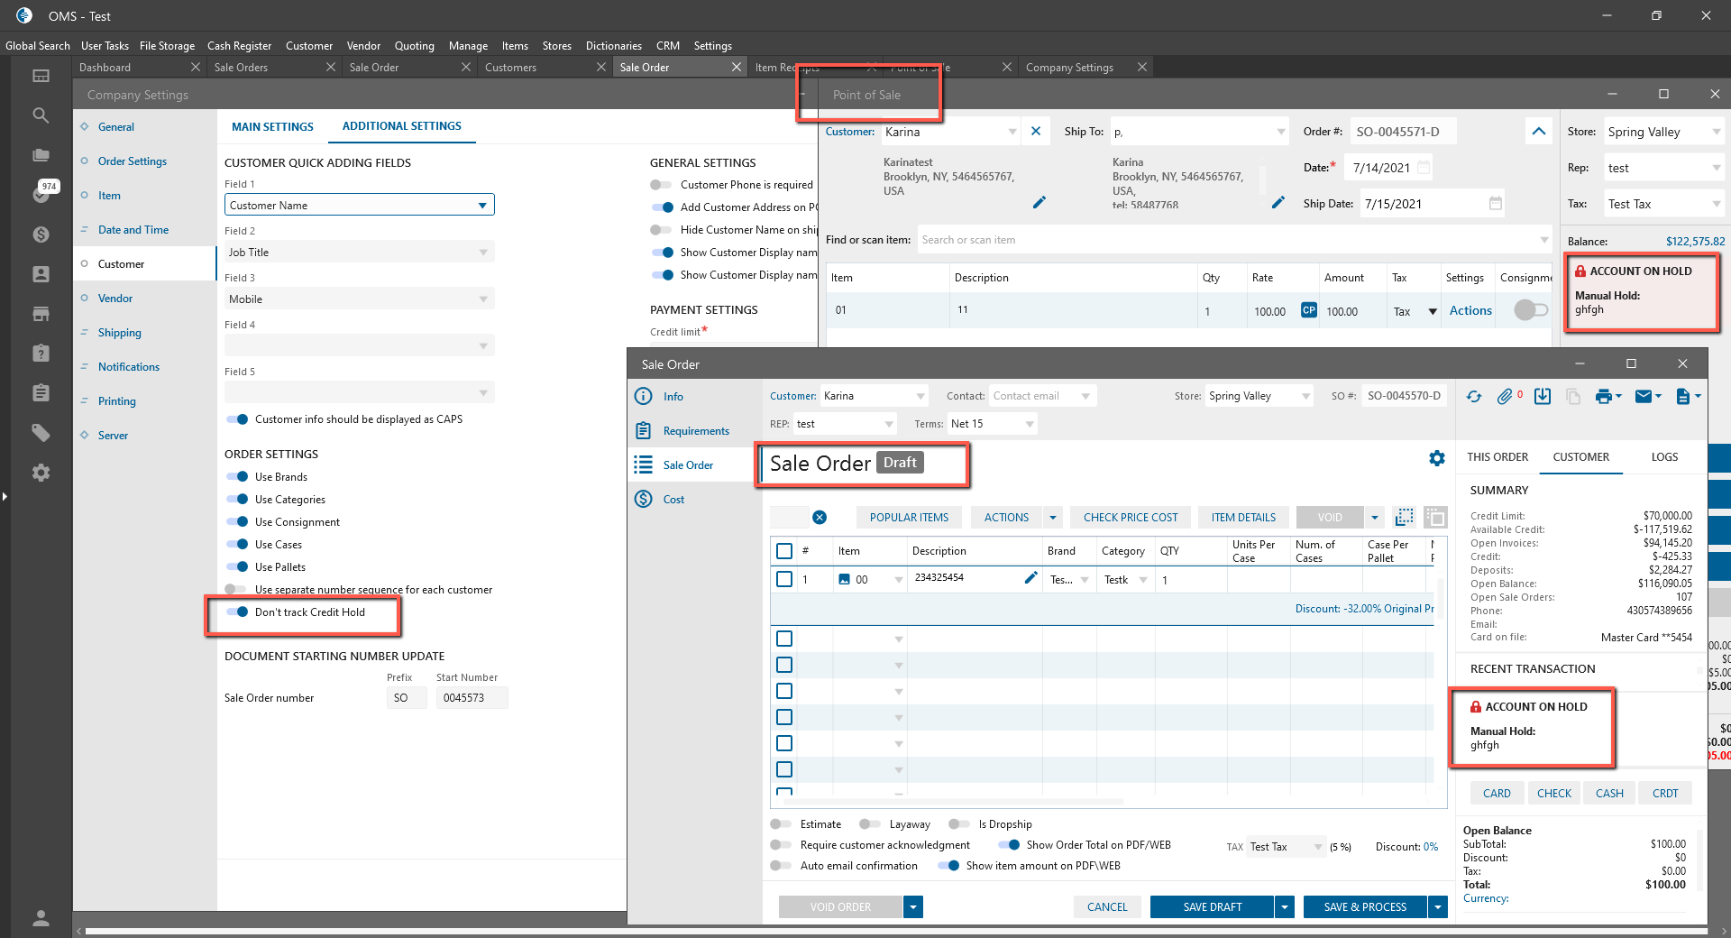
Task: Click the Check Price Cost button
Action: point(1130,518)
